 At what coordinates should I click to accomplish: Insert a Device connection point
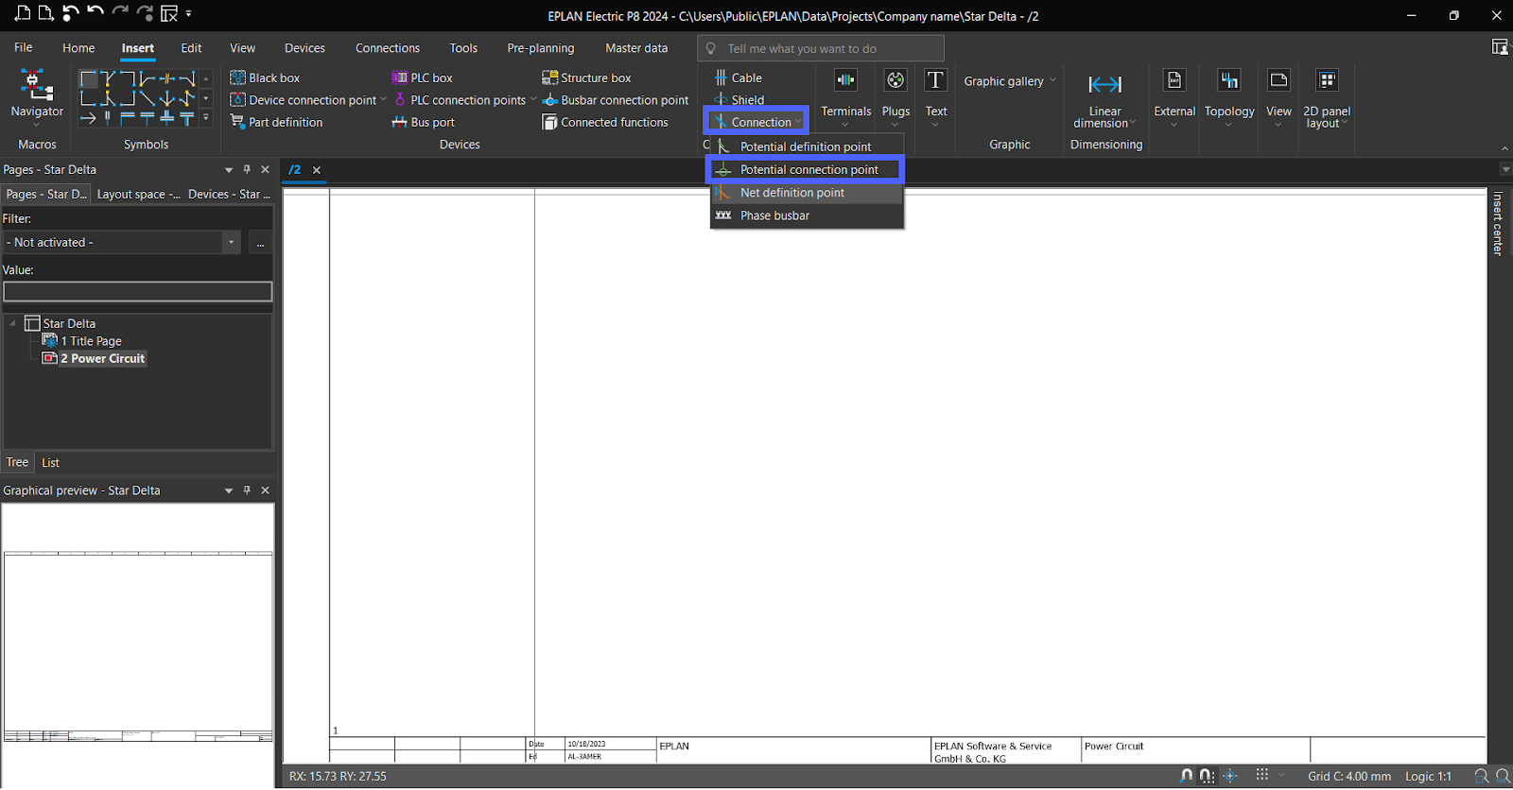pyautogui.click(x=303, y=100)
